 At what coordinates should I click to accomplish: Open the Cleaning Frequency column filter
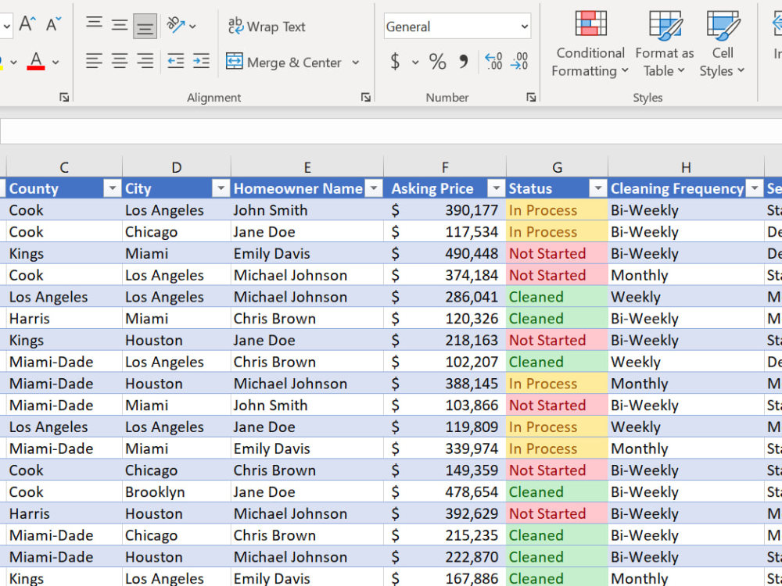click(x=755, y=188)
